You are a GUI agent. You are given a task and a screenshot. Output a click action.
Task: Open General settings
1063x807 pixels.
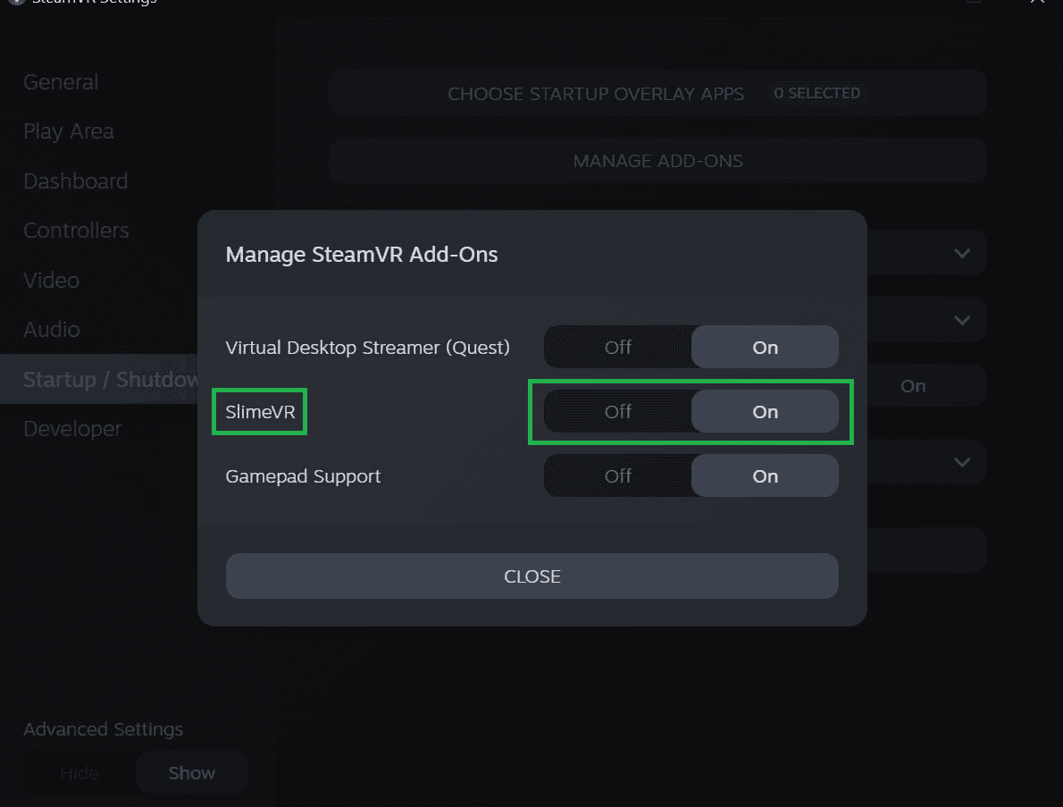[60, 81]
